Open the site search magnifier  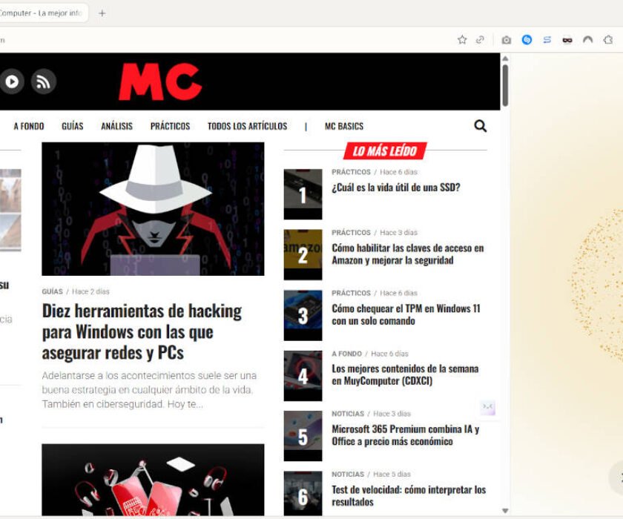click(481, 126)
